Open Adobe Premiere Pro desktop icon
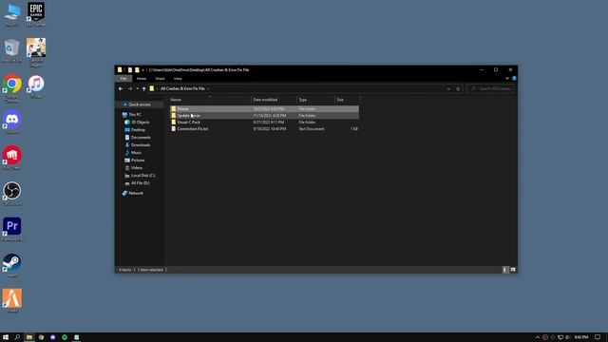The width and height of the screenshot is (608, 342). (x=12, y=229)
